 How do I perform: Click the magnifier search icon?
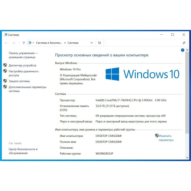[184, 43]
